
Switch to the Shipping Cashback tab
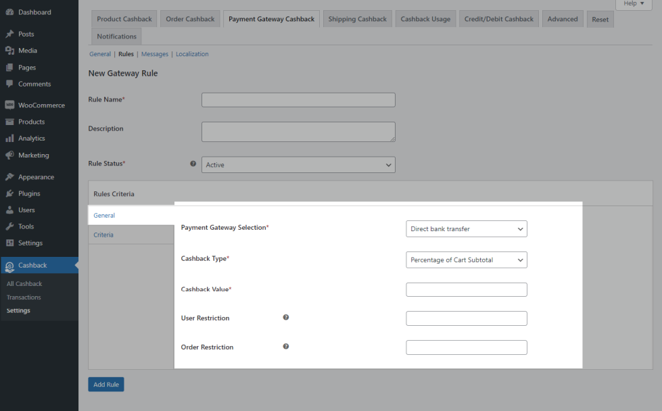pyautogui.click(x=357, y=19)
